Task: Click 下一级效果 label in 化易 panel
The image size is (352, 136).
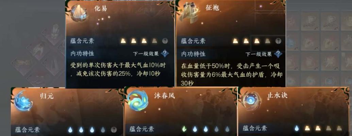Action: [146, 54]
